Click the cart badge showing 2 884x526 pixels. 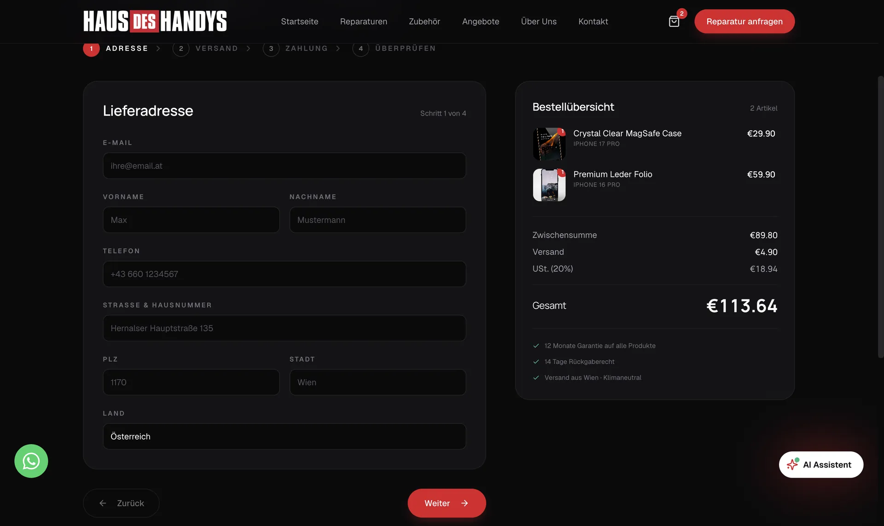click(682, 13)
